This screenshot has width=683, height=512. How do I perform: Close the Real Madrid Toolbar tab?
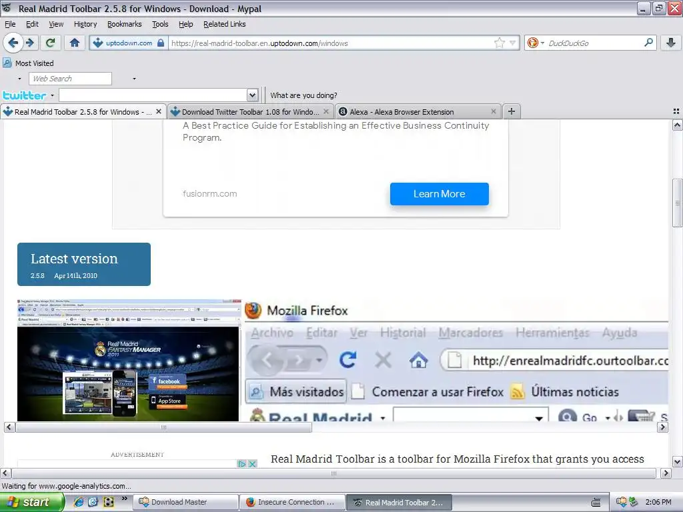(159, 111)
